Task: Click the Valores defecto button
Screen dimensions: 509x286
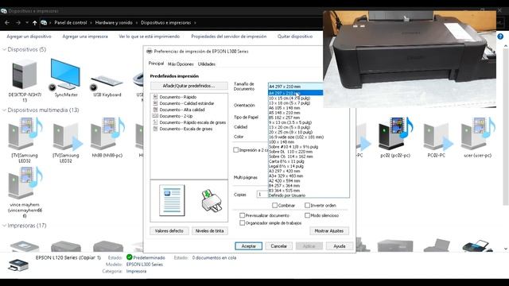Action: pos(169,231)
